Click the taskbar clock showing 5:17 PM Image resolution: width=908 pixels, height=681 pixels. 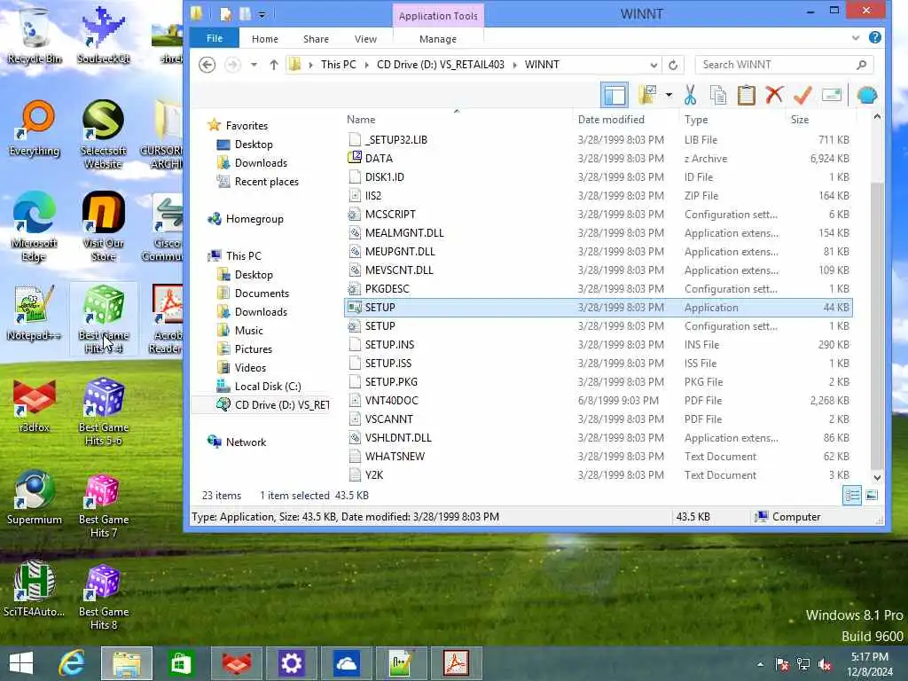tap(870, 663)
